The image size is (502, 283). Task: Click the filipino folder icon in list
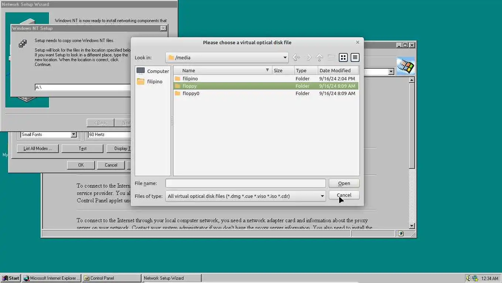178,78
